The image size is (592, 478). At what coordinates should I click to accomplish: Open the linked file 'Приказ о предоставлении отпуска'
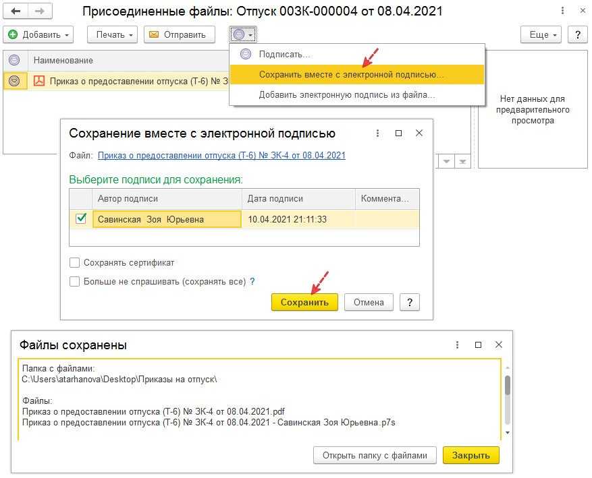click(x=221, y=155)
